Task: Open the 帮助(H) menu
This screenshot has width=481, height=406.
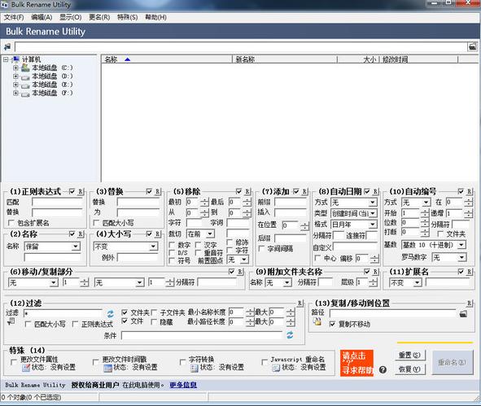Action: pyautogui.click(x=155, y=17)
